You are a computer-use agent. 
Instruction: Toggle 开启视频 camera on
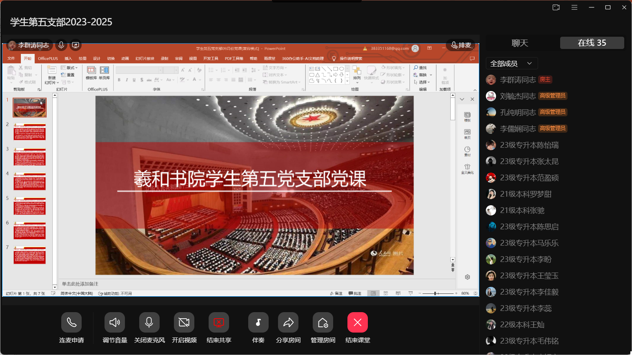pos(184,323)
